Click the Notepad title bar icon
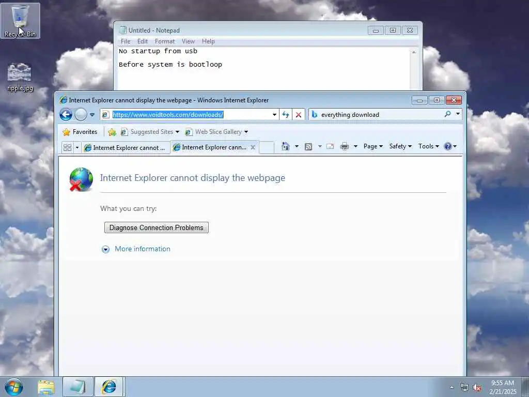This screenshot has height=397, width=529. (x=123, y=30)
